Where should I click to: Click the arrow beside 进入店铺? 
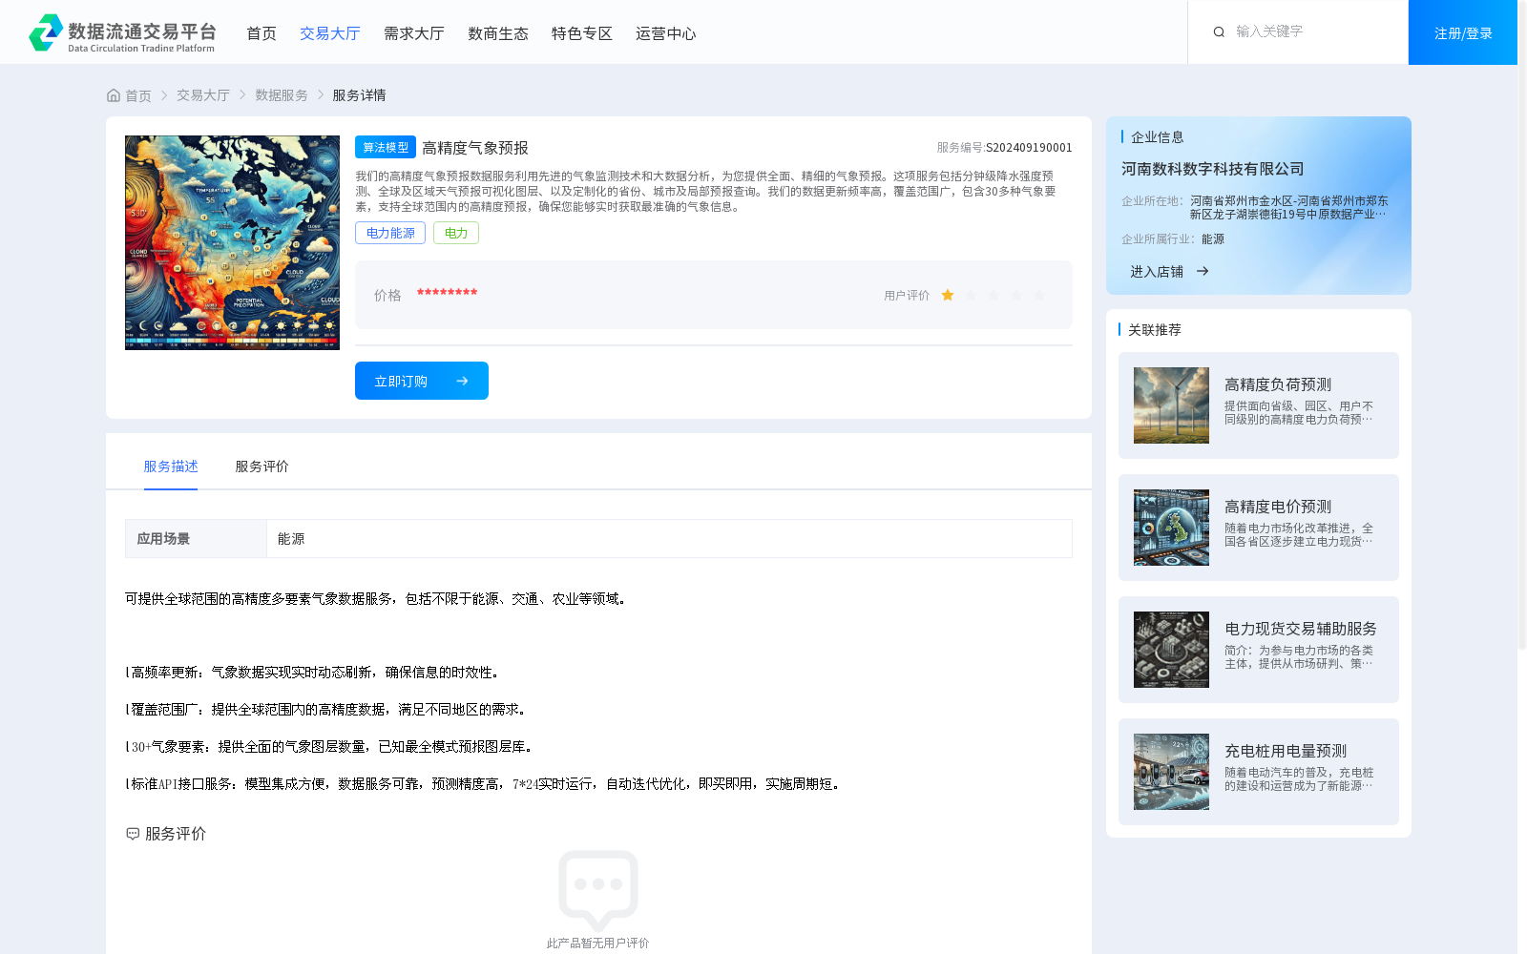[x=1203, y=272]
